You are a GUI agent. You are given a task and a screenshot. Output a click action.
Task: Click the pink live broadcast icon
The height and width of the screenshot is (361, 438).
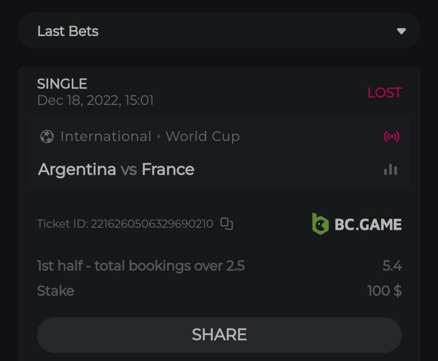point(391,137)
